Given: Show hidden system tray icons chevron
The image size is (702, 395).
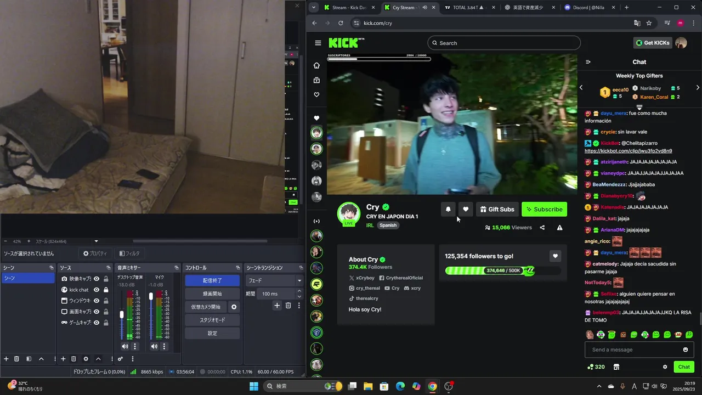Looking at the screenshot, I should [599, 386].
